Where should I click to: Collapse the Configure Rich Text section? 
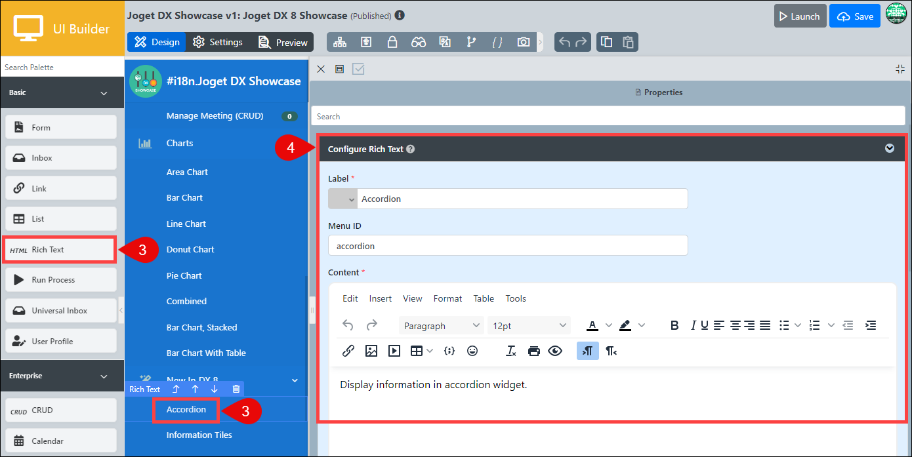(890, 149)
